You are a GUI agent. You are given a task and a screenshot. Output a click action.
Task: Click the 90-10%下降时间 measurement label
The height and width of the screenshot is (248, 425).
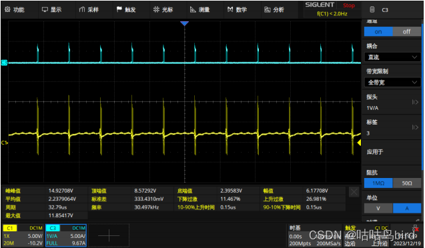point(282,207)
